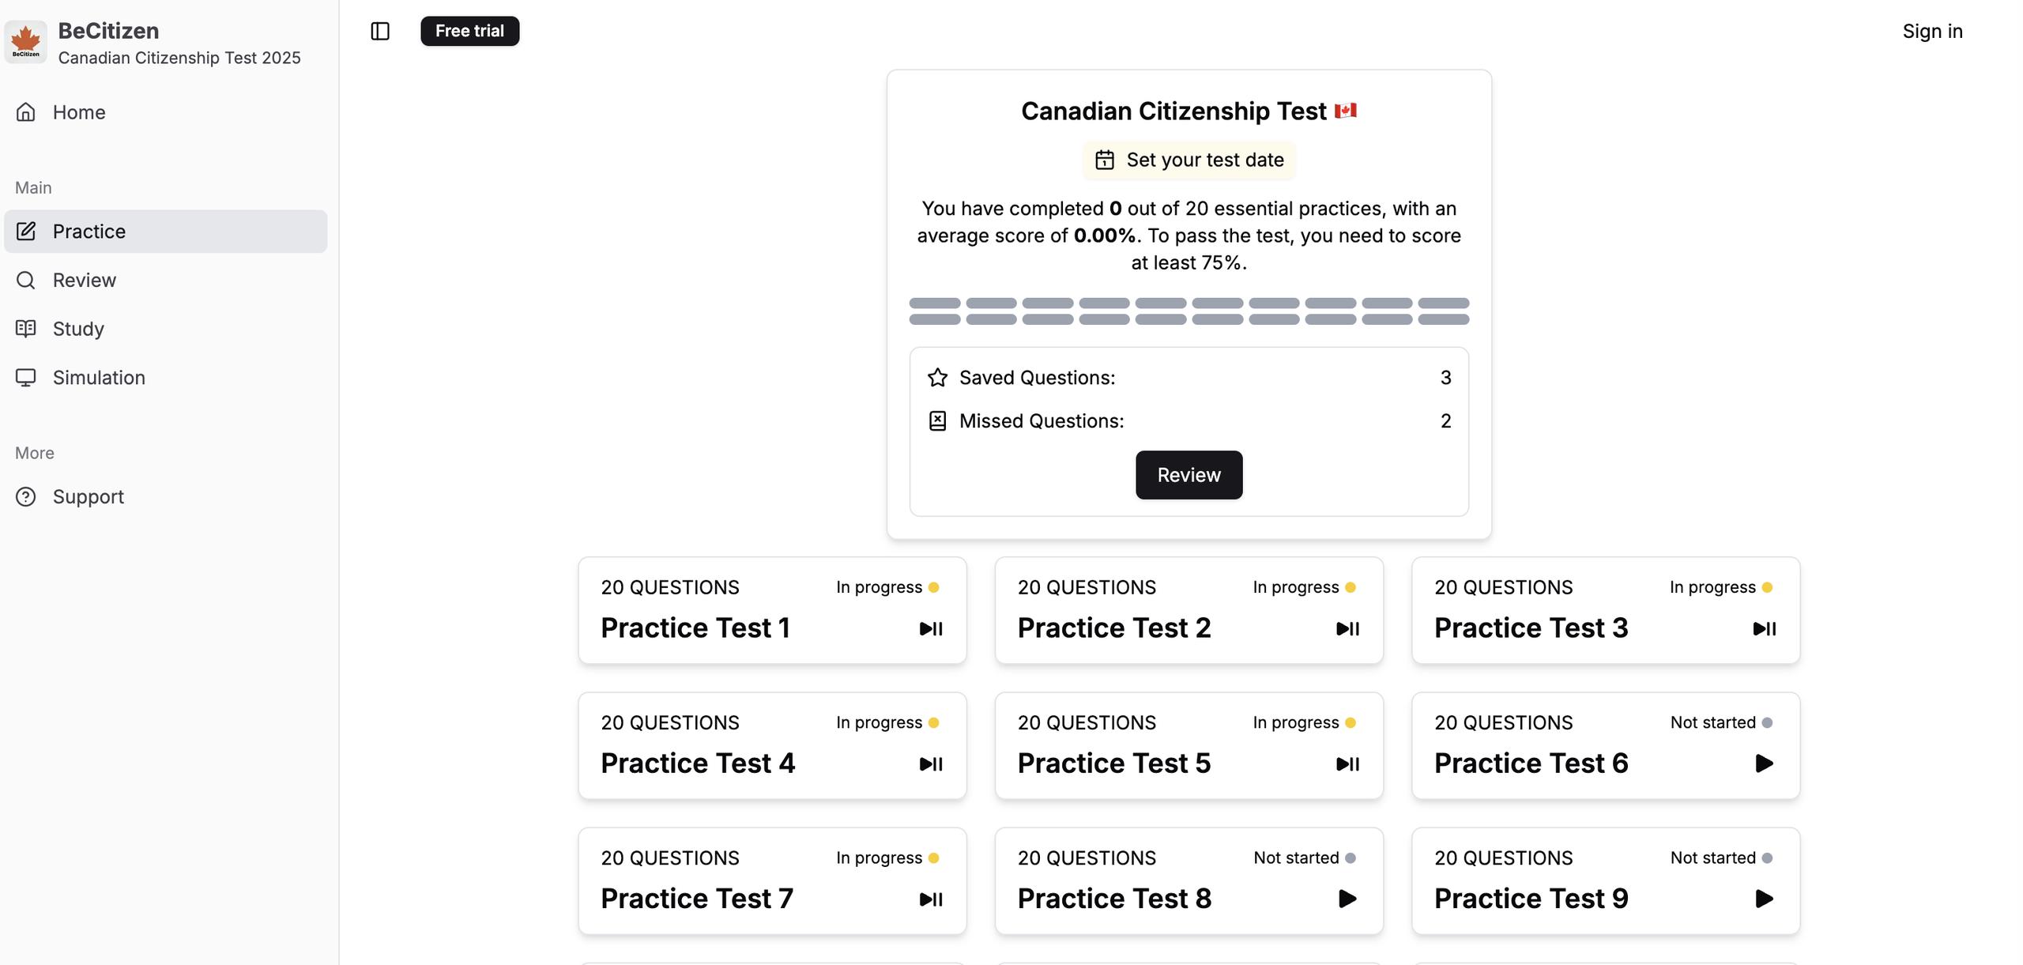This screenshot has width=2023, height=965.
Task: Open the Study section
Action: [x=78, y=329]
